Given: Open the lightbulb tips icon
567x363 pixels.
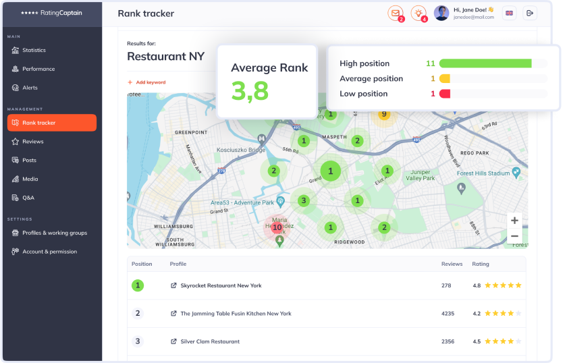Looking at the screenshot, I should point(418,13).
